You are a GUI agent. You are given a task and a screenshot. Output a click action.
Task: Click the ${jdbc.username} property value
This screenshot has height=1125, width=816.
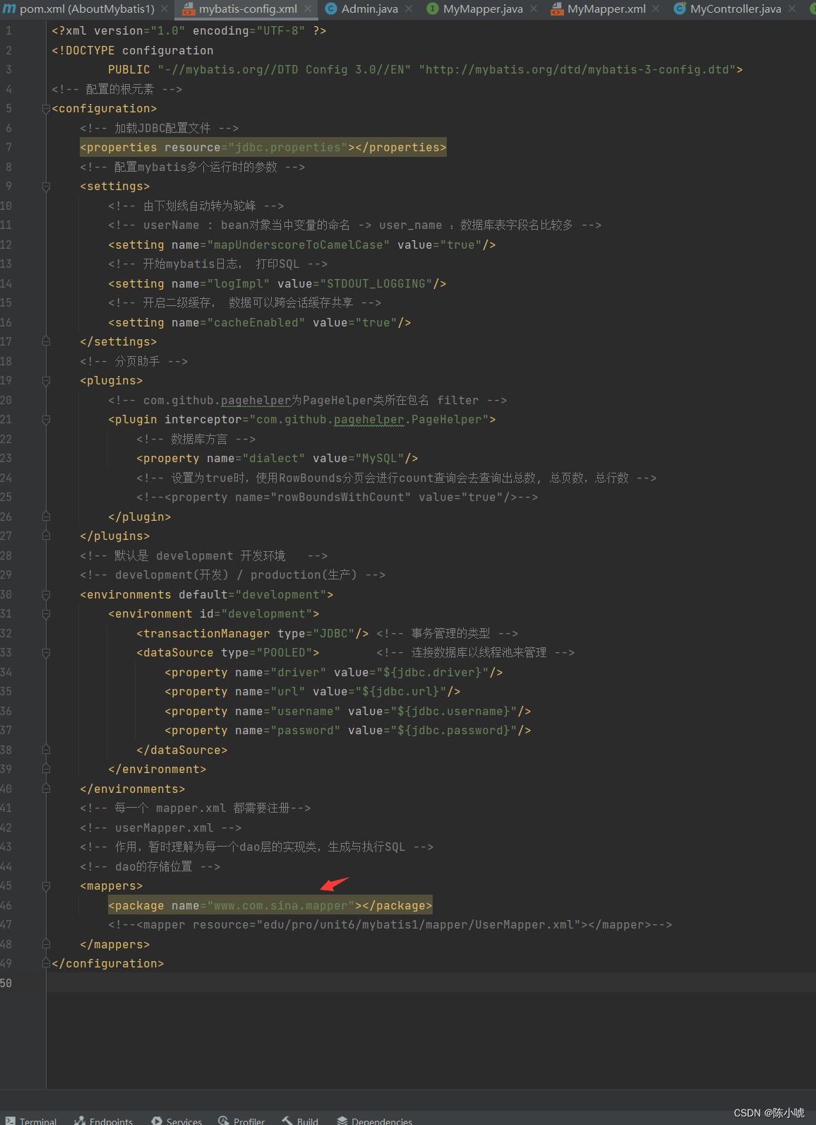point(454,712)
